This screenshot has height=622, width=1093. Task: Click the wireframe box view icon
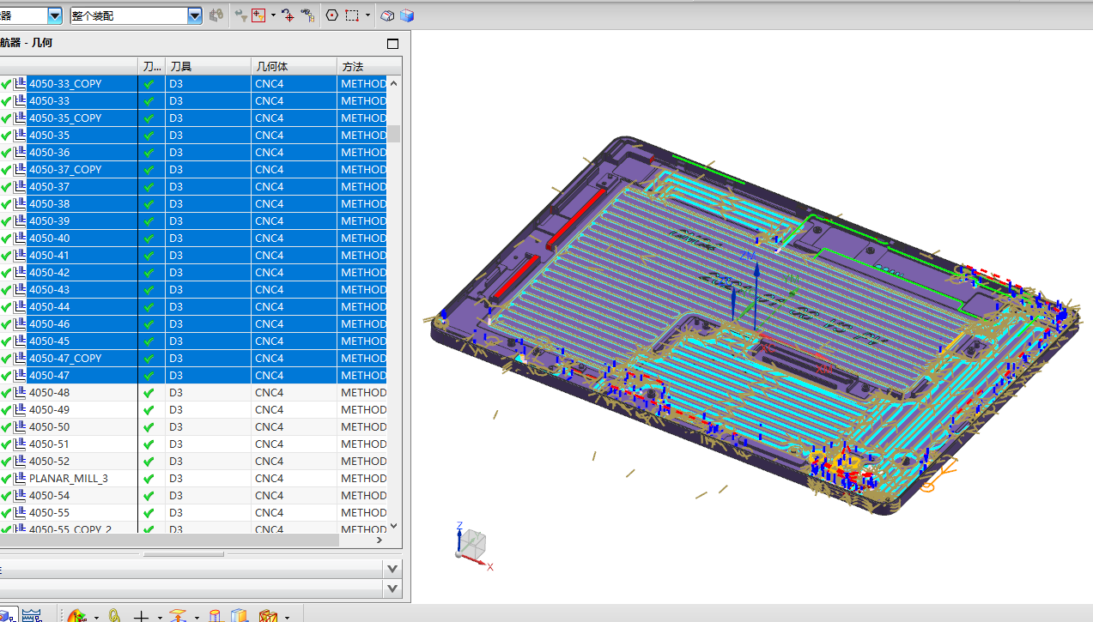click(388, 15)
